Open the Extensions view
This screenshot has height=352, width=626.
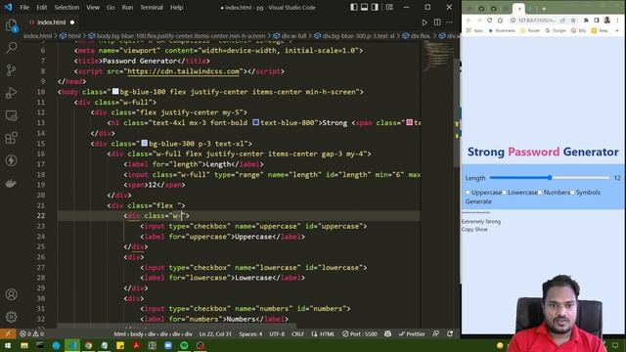pos(11,138)
